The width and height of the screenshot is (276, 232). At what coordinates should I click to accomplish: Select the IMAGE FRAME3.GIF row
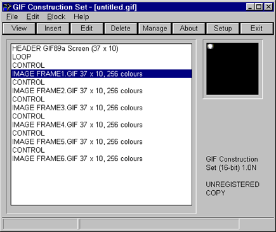[102, 108]
